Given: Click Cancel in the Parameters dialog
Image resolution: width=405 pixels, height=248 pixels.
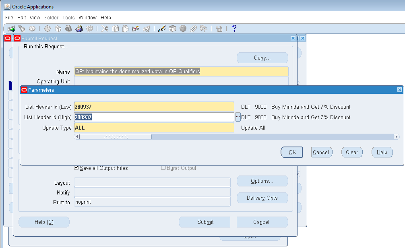Looking at the screenshot, I should 322,152.
